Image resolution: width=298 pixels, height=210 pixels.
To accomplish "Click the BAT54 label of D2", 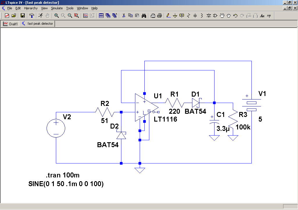I will (x=108, y=145).
